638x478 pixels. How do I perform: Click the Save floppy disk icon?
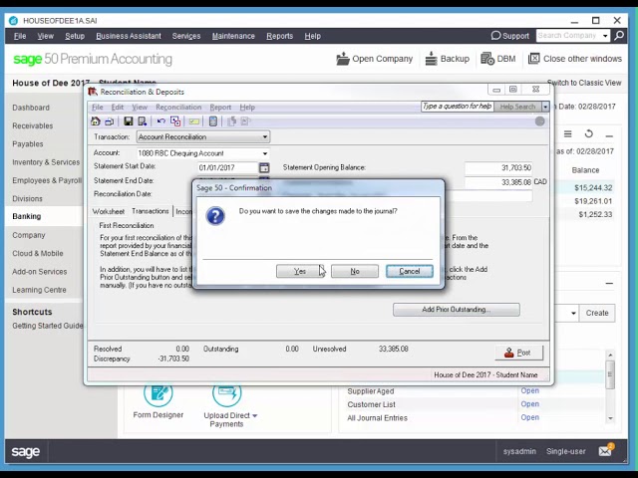(129, 121)
